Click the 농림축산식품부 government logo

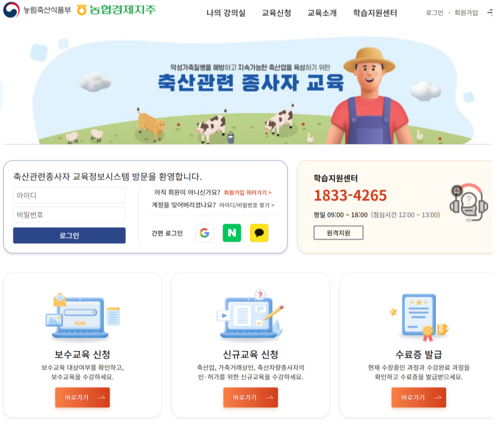click(37, 10)
